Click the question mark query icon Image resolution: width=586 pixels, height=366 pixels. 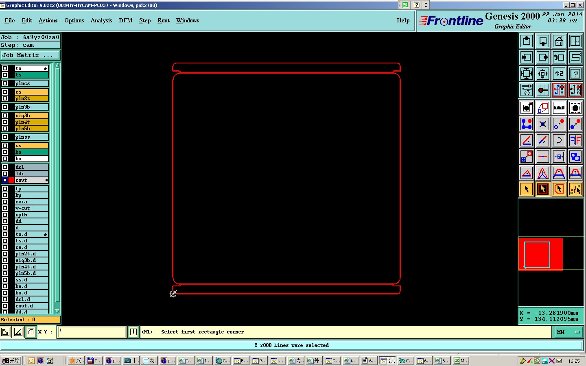click(575, 74)
